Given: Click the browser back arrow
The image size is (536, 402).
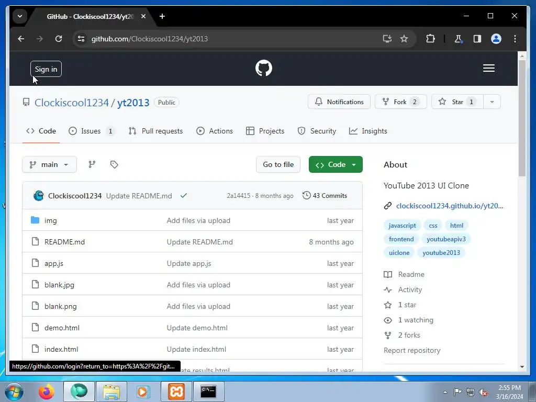Looking at the screenshot, I should pos(21,39).
